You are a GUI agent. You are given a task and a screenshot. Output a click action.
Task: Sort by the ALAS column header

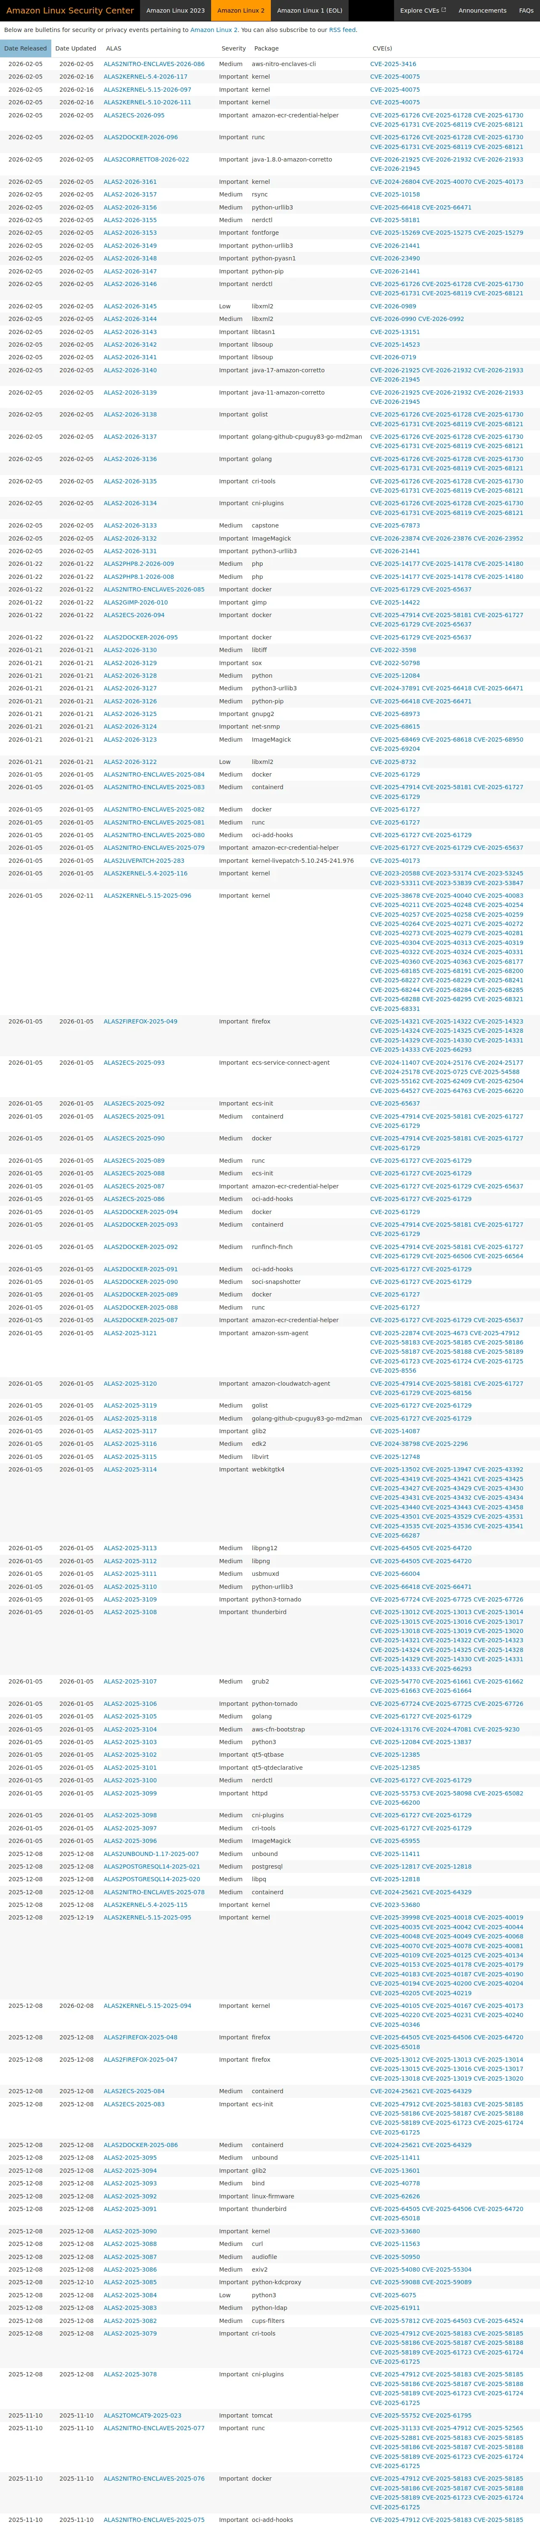[x=114, y=48]
